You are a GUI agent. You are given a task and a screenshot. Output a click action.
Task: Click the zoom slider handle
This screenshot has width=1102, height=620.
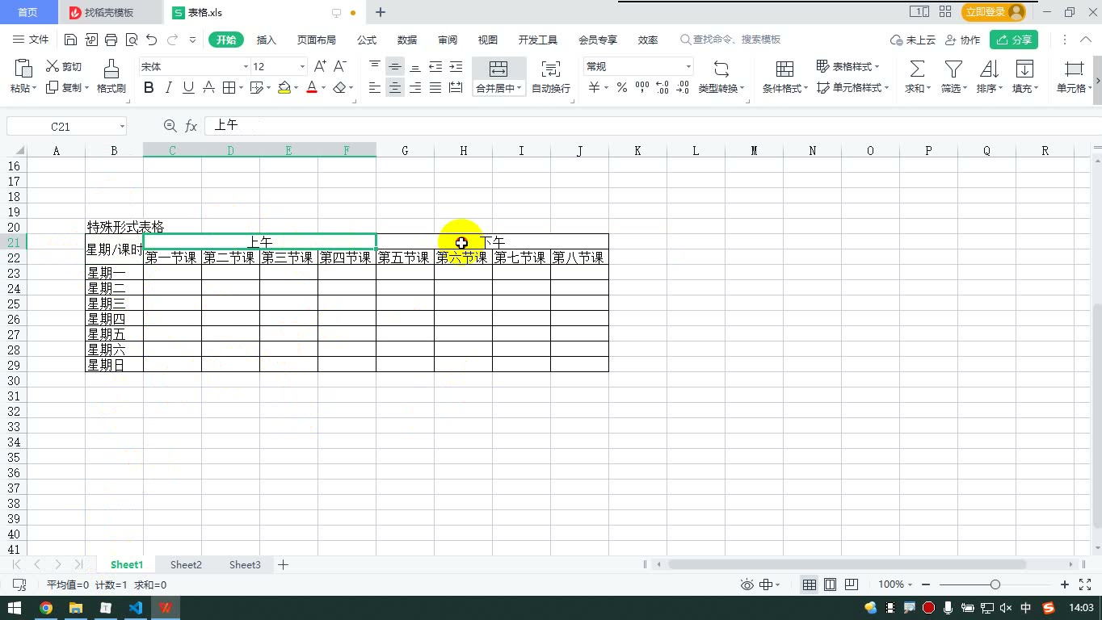pos(995,584)
